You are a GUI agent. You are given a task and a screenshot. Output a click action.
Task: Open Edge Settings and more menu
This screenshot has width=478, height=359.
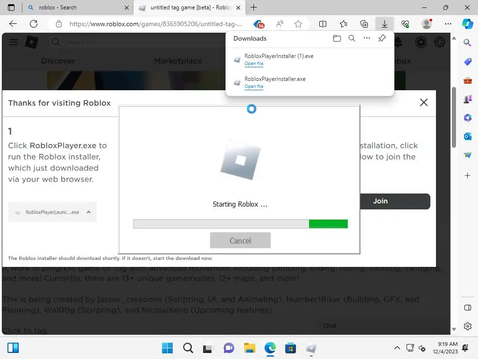pos(448,24)
